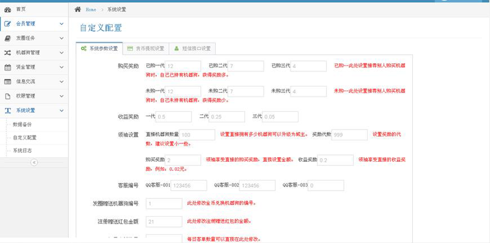Click the 未购三代 input field
Screen dimensions: 490x243
point(308,91)
